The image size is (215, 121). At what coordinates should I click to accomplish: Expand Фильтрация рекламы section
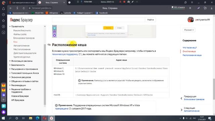pos(10,61)
